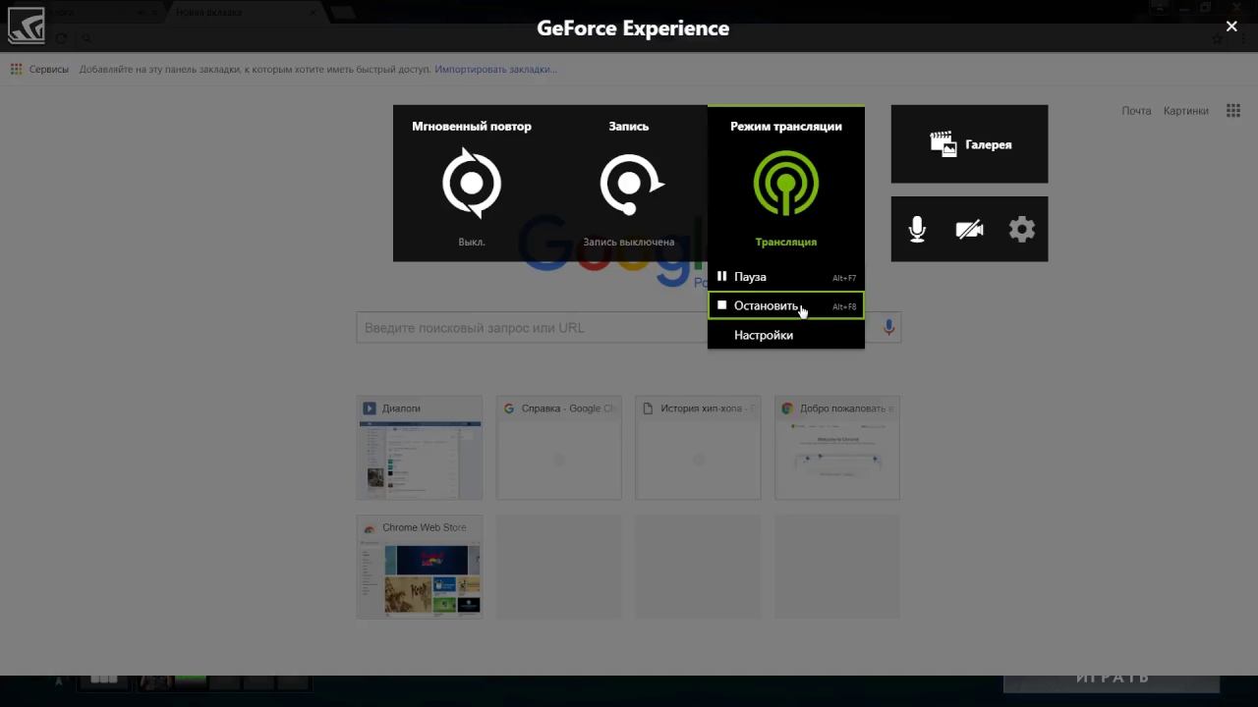The image size is (1258, 707).
Task: Close the GeForce Experience overlay
Action: (x=1231, y=27)
